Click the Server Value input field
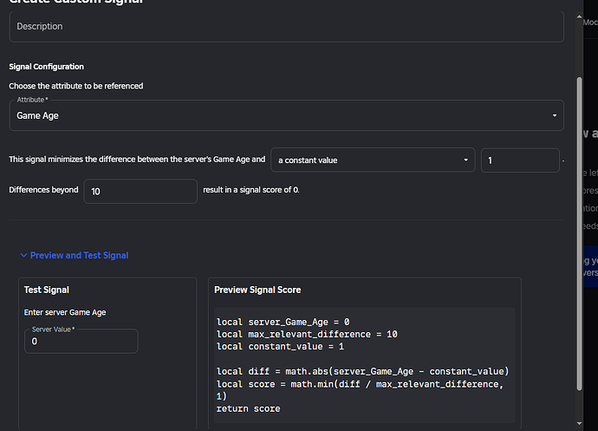This screenshot has width=598, height=431. (81, 341)
